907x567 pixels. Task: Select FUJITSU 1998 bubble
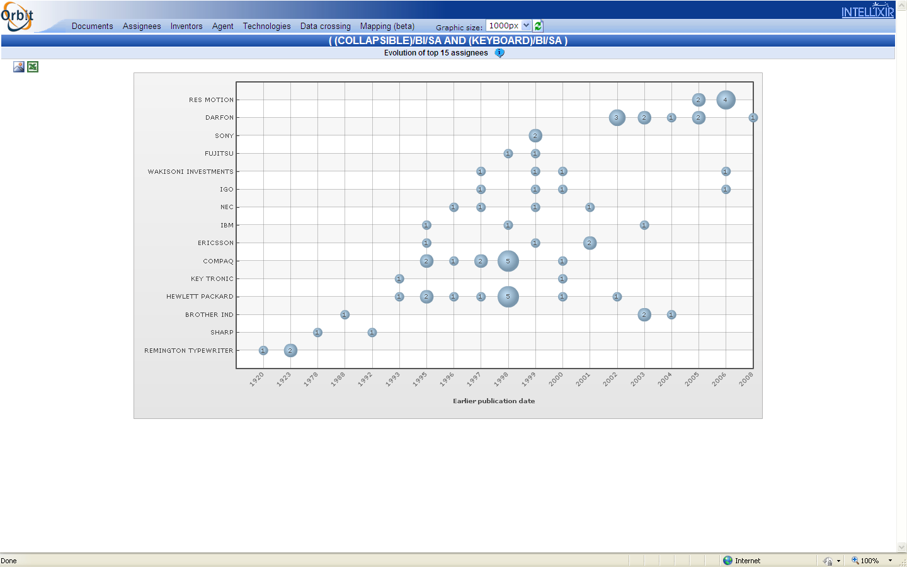508,154
